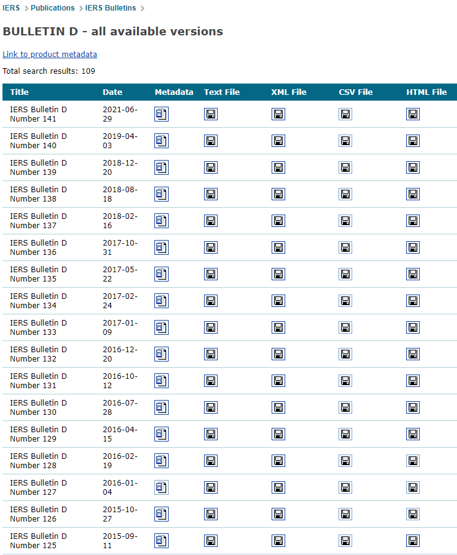Download text file for Bulletin D Number 135

pyautogui.click(x=211, y=274)
